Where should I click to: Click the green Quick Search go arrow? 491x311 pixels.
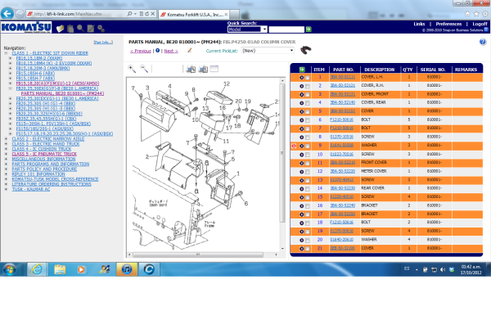309,29
